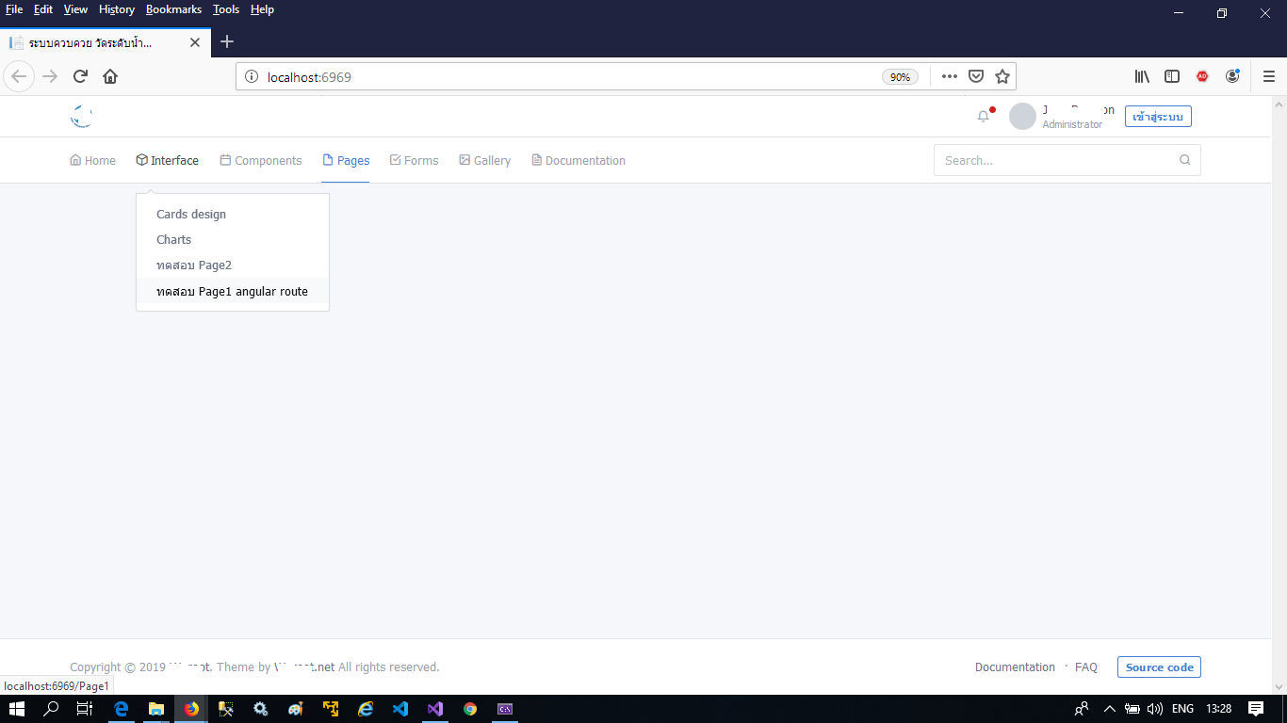The width and height of the screenshot is (1287, 723).
Task: Reload the current page
Action: tap(81, 76)
